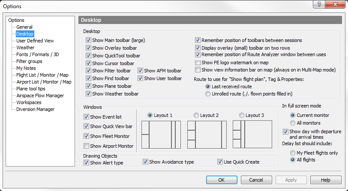Choose All monitors for full screen mode

(293, 123)
